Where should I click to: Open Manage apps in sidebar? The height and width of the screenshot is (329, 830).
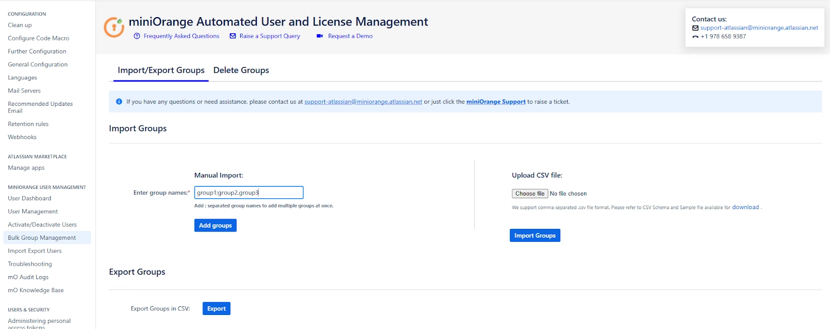(x=26, y=168)
